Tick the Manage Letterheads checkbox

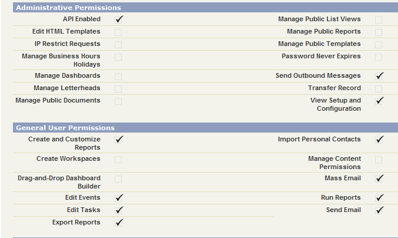118,89
